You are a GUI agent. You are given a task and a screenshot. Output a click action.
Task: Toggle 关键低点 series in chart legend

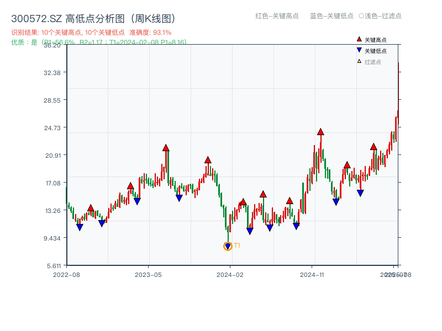pos(372,51)
